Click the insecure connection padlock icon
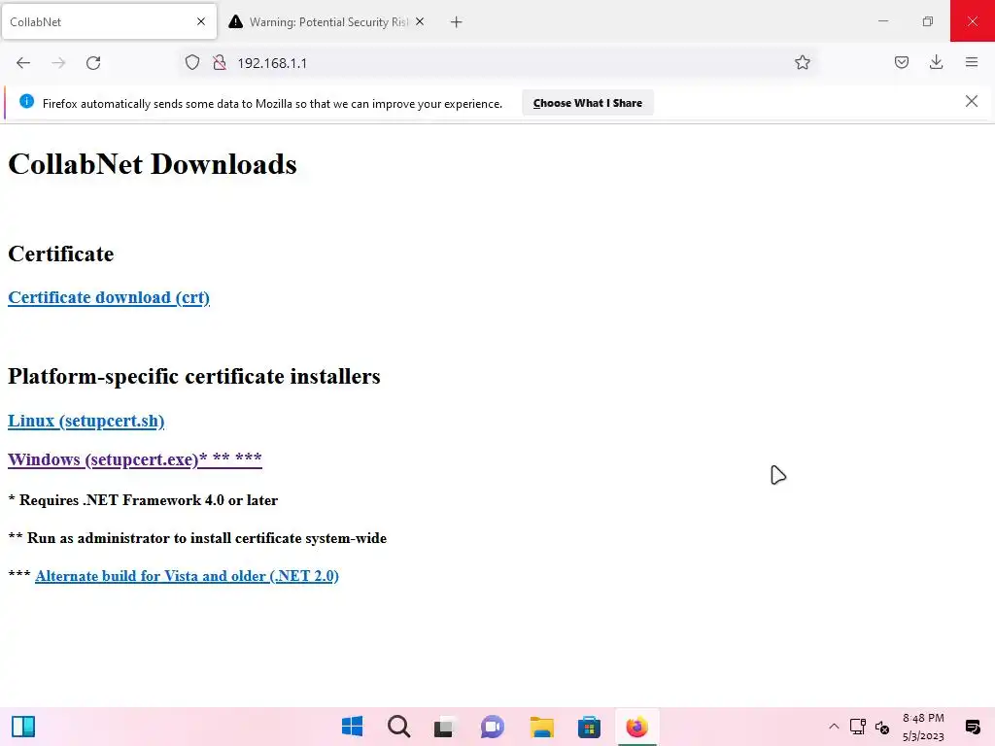 click(x=220, y=63)
